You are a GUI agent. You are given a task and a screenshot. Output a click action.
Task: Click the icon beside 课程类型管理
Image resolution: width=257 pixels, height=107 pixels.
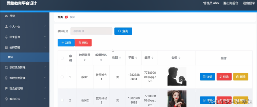click(6, 78)
